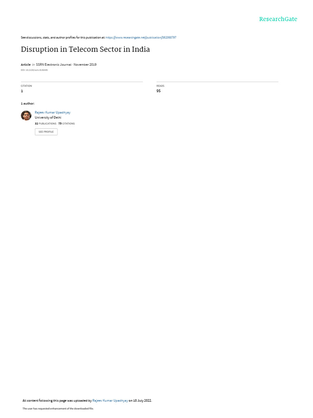Click the bold Article type label
313x418 pixels.
[x=26, y=64]
